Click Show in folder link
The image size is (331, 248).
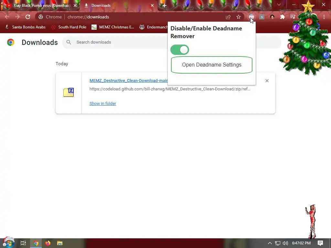103,104
